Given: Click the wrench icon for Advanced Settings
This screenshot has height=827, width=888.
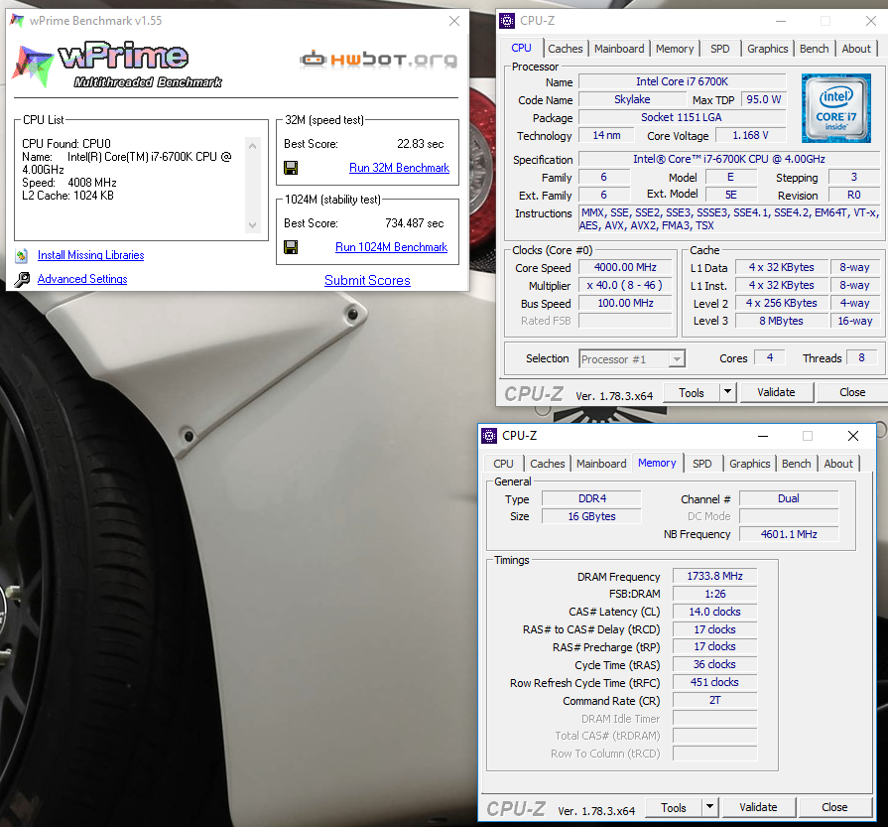Looking at the screenshot, I should click(x=22, y=279).
